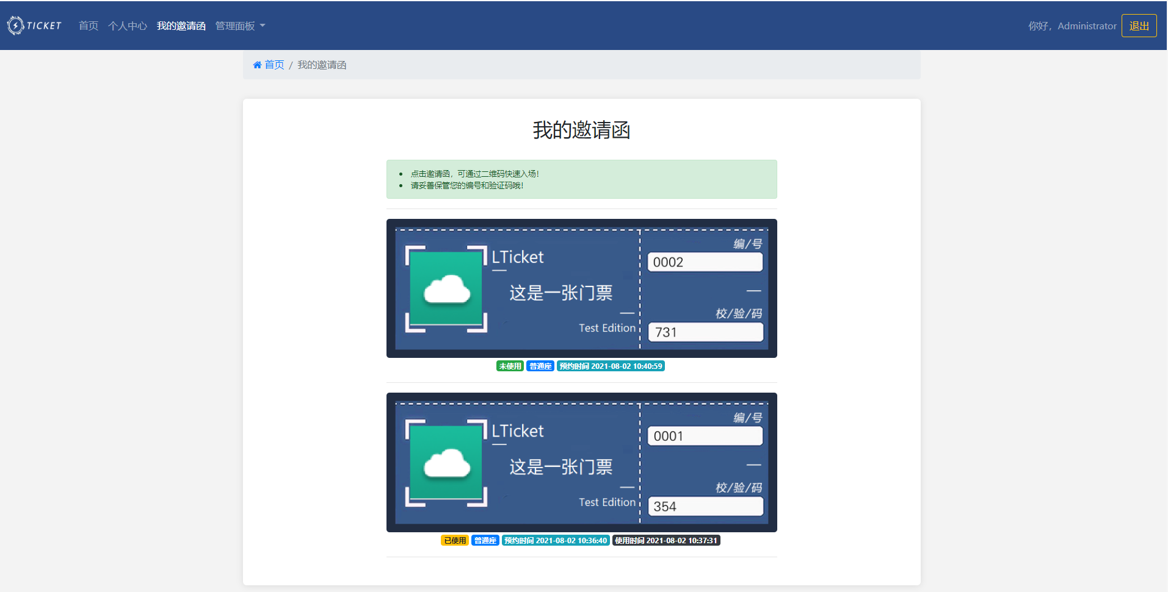Image resolution: width=1168 pixels, height=592 pixels.
Task: Click the 0002 ticket number field
Action: click(x=705, y=262)
